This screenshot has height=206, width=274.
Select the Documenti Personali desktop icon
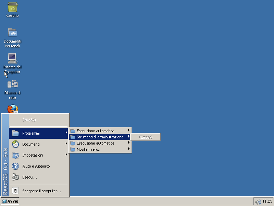pyautogui.click(x=12, y=33)
